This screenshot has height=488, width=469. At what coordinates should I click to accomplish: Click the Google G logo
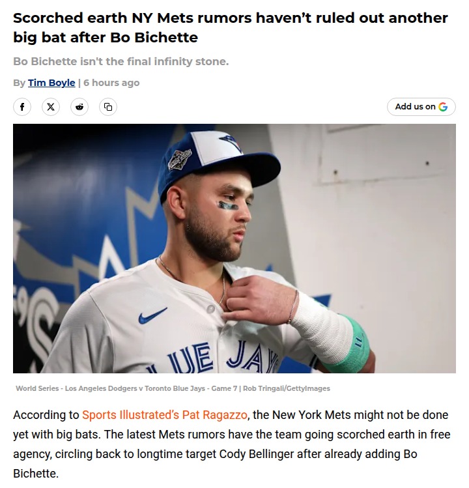click(443, 107)
